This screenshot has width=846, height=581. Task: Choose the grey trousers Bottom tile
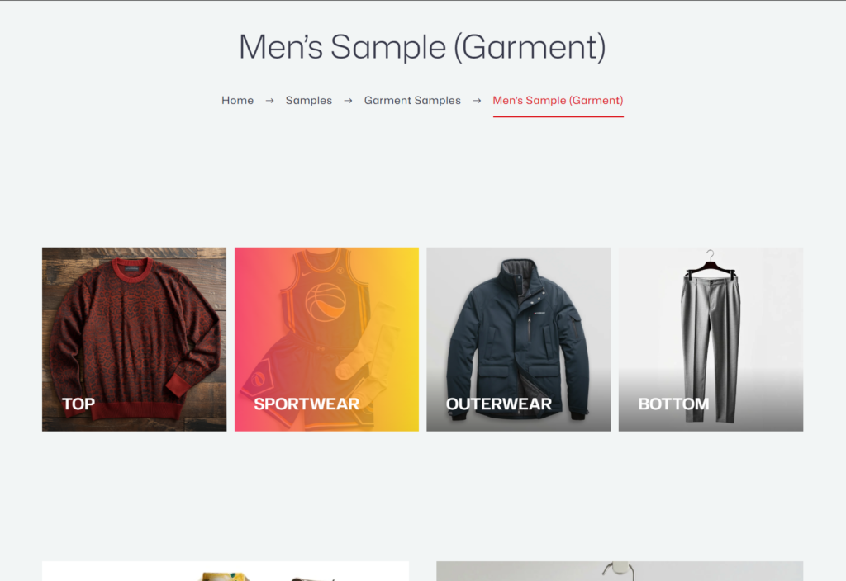(711, 339)
